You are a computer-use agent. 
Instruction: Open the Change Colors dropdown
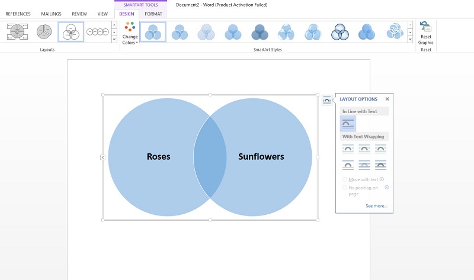(130, 33)
